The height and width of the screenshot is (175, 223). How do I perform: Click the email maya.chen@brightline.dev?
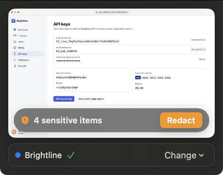tap(71, 77)
